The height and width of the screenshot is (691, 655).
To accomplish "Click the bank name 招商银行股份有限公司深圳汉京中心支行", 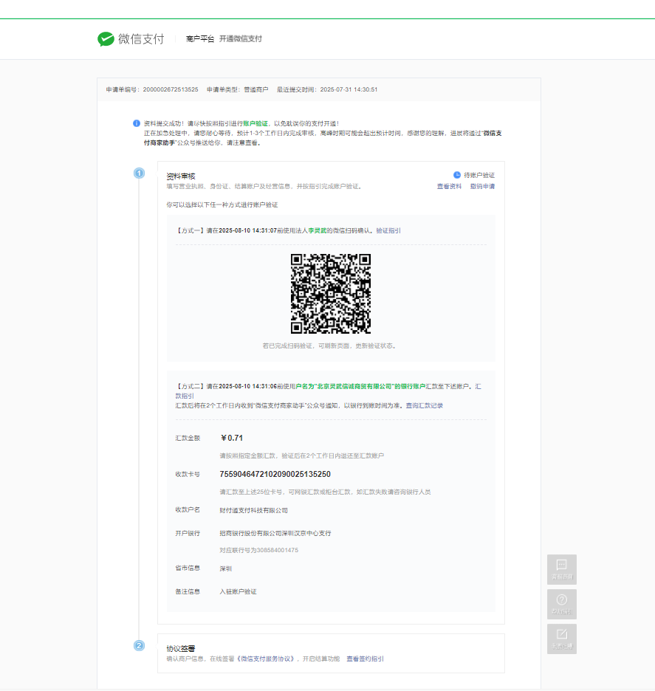I will (x=275, y=533).
